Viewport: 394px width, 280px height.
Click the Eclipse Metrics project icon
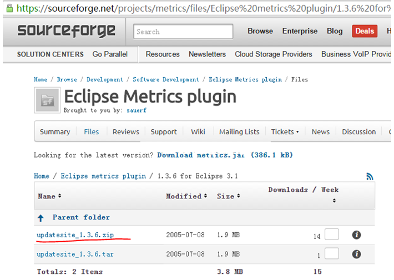coord(47,100)
